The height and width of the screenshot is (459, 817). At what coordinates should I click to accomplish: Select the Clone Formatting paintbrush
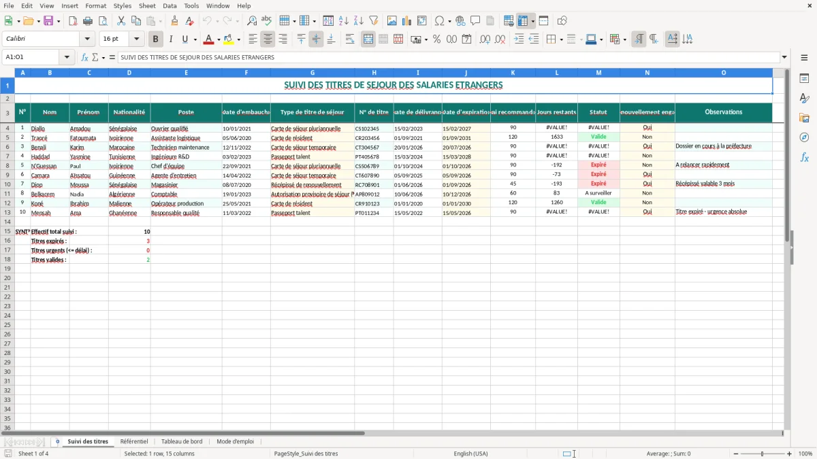(175, 21)
